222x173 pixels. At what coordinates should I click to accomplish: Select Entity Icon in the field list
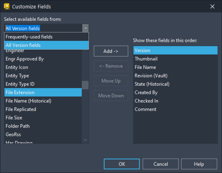click(x=17, y=67)
